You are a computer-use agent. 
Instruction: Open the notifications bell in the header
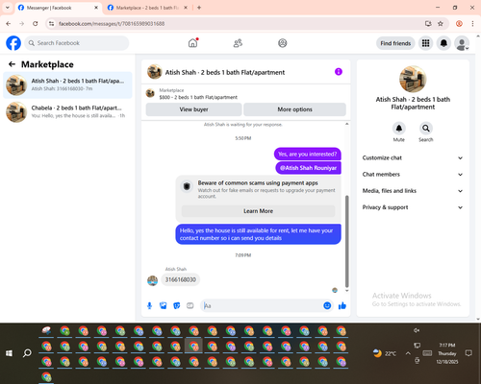tap(443, 43)
